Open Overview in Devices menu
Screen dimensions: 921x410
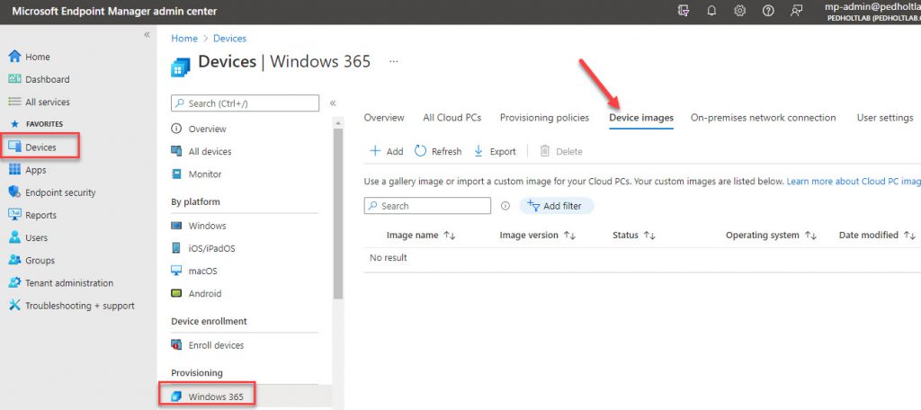coord(208,129)
